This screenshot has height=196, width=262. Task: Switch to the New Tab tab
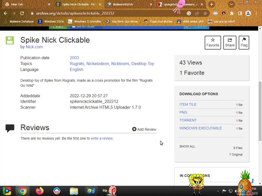[25, 5]
